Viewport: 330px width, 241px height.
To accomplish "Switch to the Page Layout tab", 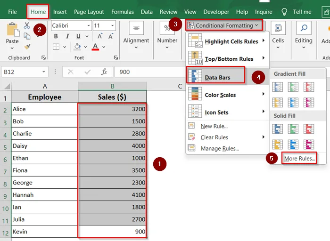I will click(x=89, y=12).
